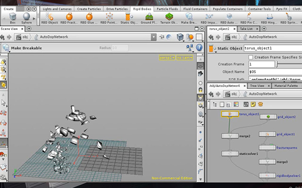The width and height of the screenshot is (302, 188).
Task: Choose the RBD Glue shelf tool
Action: coord(89,18)
